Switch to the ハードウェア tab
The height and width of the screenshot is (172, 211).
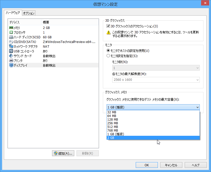tap(13, 13)
